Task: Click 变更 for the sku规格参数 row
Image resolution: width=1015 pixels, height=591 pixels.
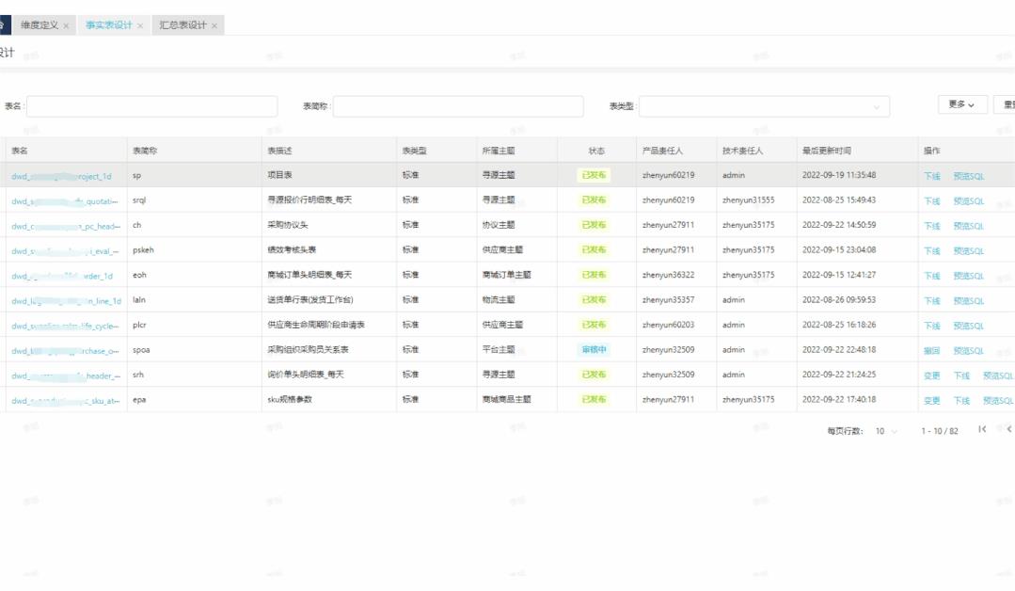Action: click(931, 400)
